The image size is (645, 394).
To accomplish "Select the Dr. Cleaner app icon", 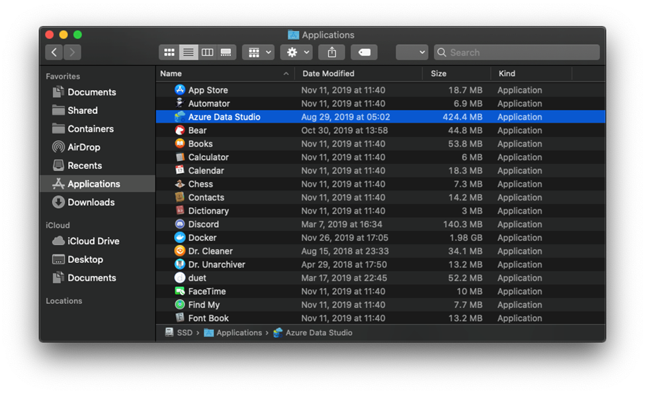I will coord(180,251).
